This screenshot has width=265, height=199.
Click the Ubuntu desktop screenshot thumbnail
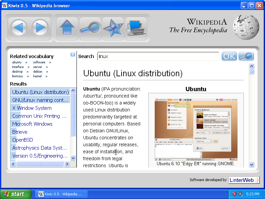click(x=196, y=127)
